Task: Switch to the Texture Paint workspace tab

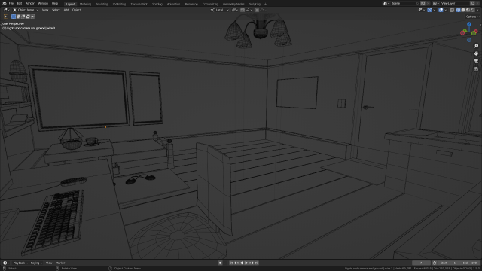Action: [139, 4]
